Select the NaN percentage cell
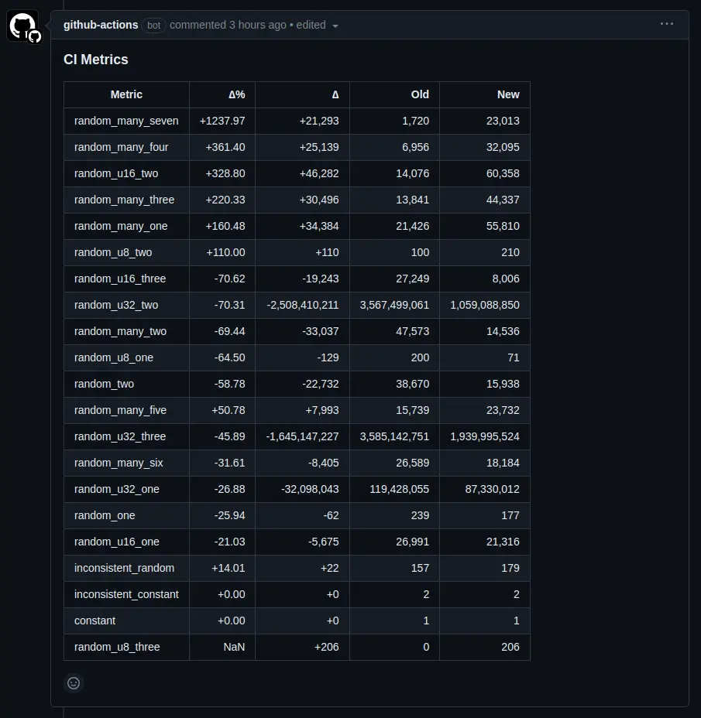The height and width of the screenshot is (718, 701). tap(222, 647)
